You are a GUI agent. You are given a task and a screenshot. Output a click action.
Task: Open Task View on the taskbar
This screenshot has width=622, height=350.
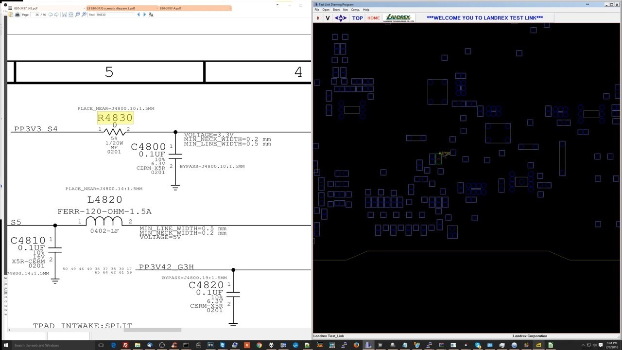click(x=101, y=345)
